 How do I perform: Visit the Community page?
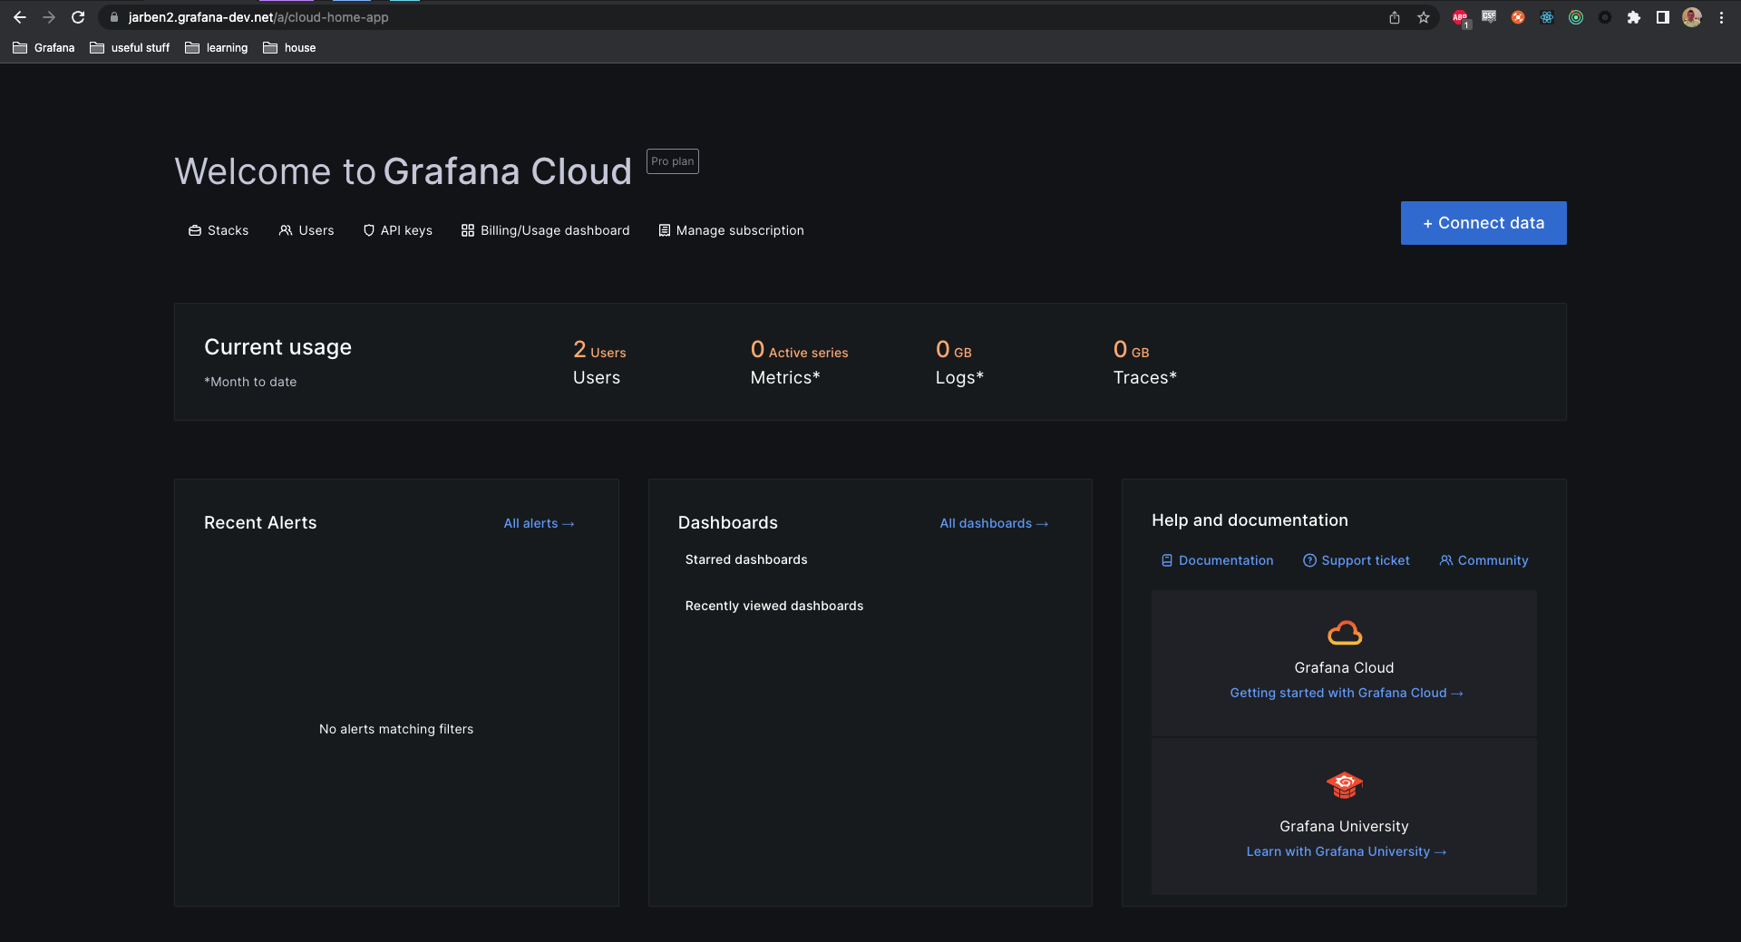pos(1483,560)
